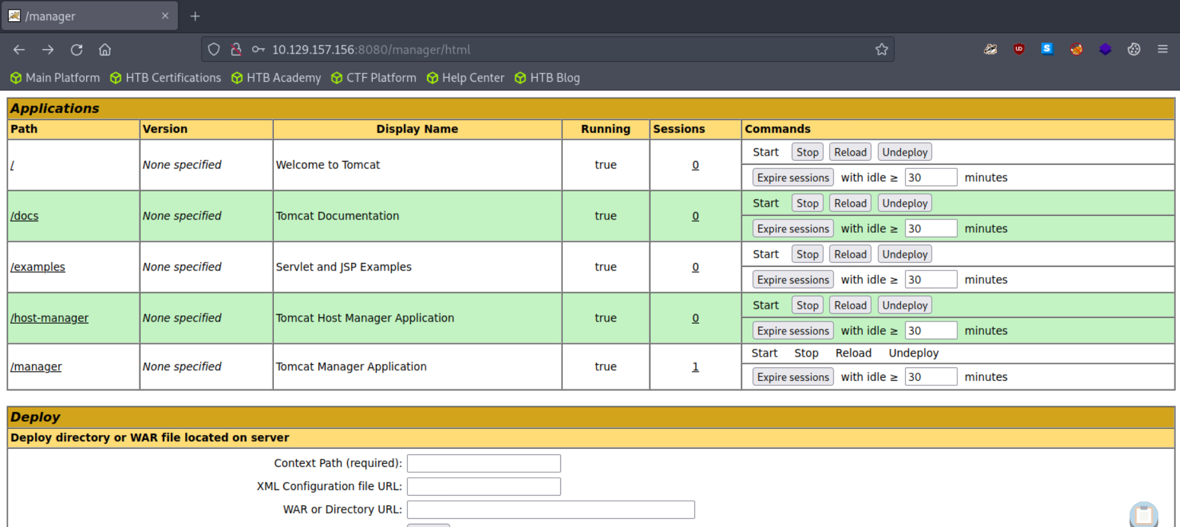The image size is (1180, 527).
Task: View sessions count for /examples
Action: coord(696,267)
